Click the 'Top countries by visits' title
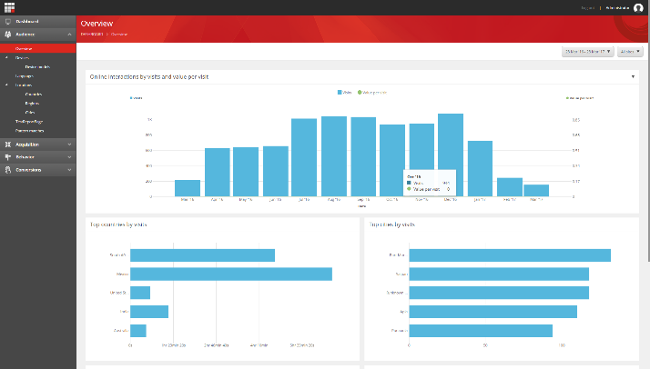Image resolution: width=650 pixels, height=369 pixels. point(118,224)
